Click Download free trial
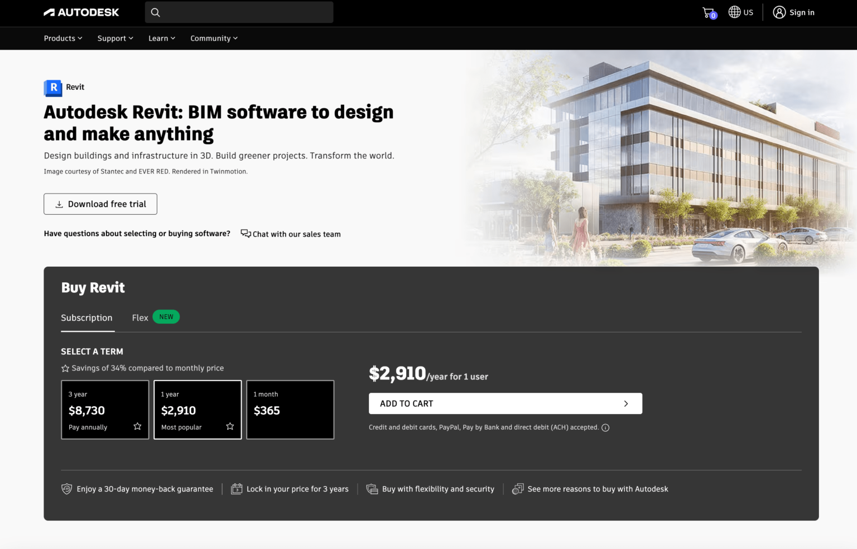857x549 pixels. click(x=100, y=204)
